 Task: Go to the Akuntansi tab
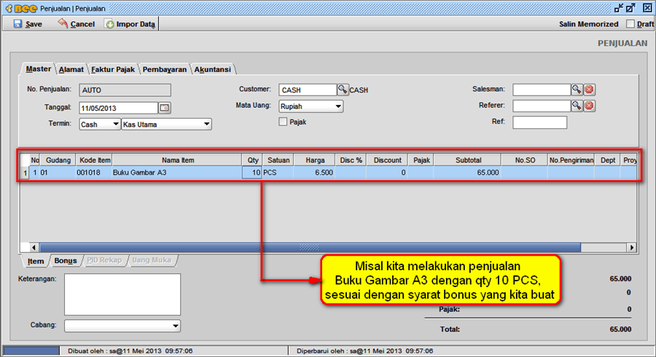213,69
